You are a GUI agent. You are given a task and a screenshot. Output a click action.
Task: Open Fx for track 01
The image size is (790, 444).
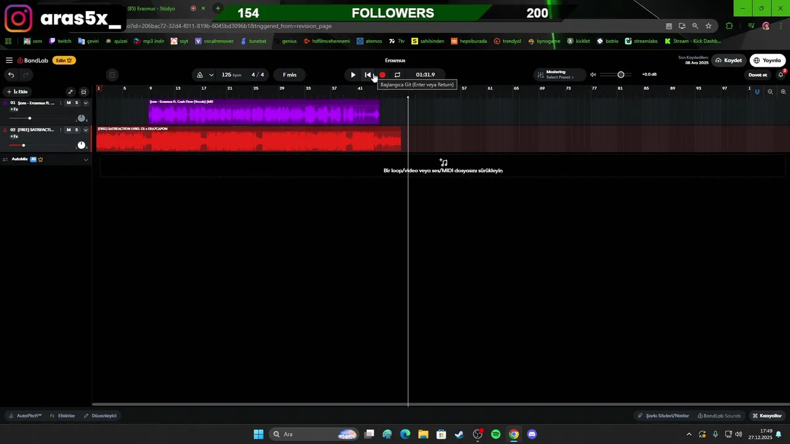tap(14, 109)
